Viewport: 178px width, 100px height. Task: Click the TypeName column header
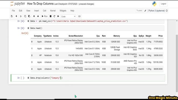(48, 36)
